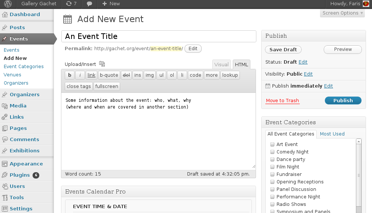
Task: Click the text area resize handle corner
Action: pyautogui.click(x=254, y=167)
